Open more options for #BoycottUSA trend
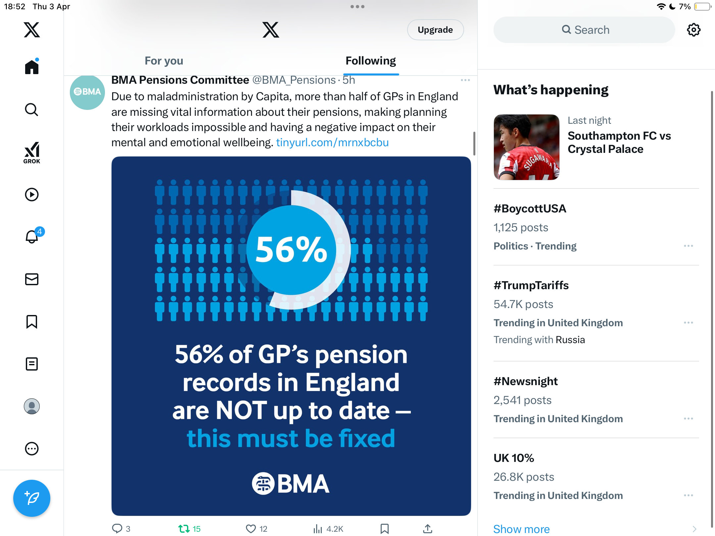 [x=689, y=246]
